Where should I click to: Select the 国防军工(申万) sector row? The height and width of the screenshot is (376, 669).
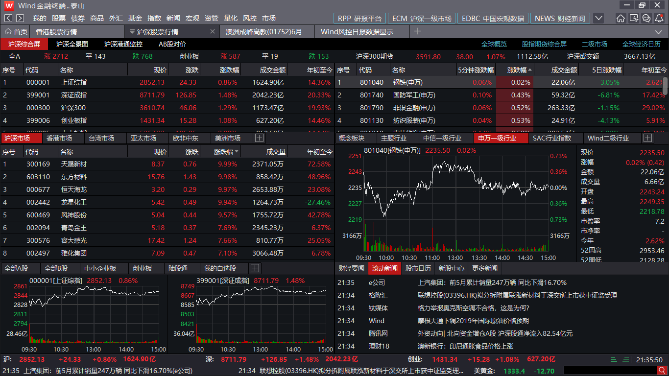499,95
